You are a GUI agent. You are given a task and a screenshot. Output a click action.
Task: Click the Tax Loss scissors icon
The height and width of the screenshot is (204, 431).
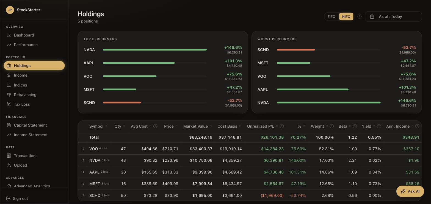9,104
